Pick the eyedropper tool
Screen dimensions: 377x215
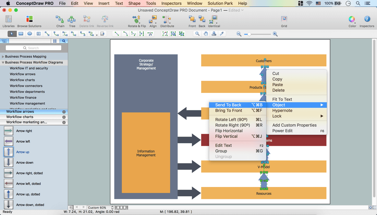(x=222, y=34)
